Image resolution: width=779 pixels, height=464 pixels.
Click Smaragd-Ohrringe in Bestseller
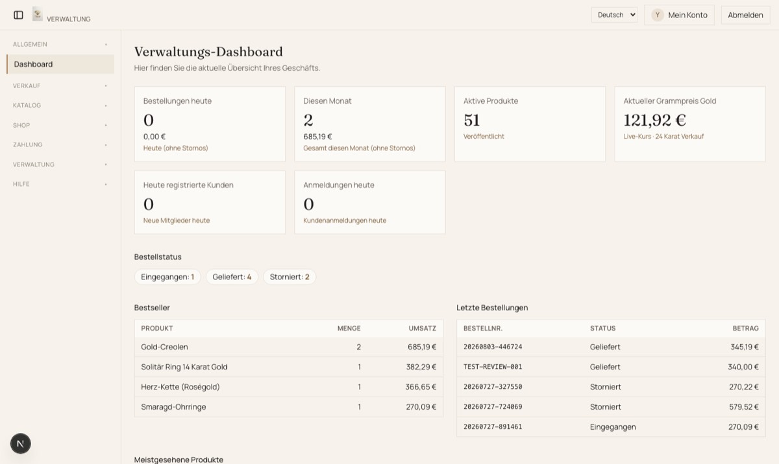pyautogui.click(x=175, y=407)
